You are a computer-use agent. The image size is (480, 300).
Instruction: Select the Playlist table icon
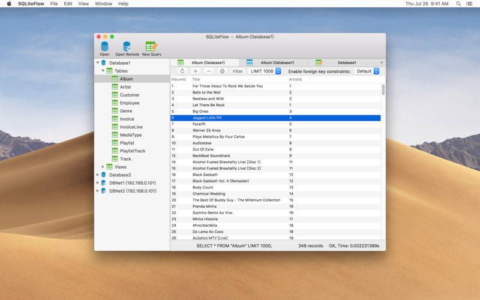(x=115, y=143)
